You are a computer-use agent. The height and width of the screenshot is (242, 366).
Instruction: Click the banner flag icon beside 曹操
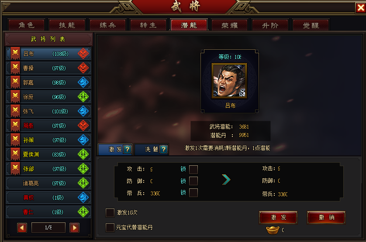pyautogui.click(x=15, y=68)
